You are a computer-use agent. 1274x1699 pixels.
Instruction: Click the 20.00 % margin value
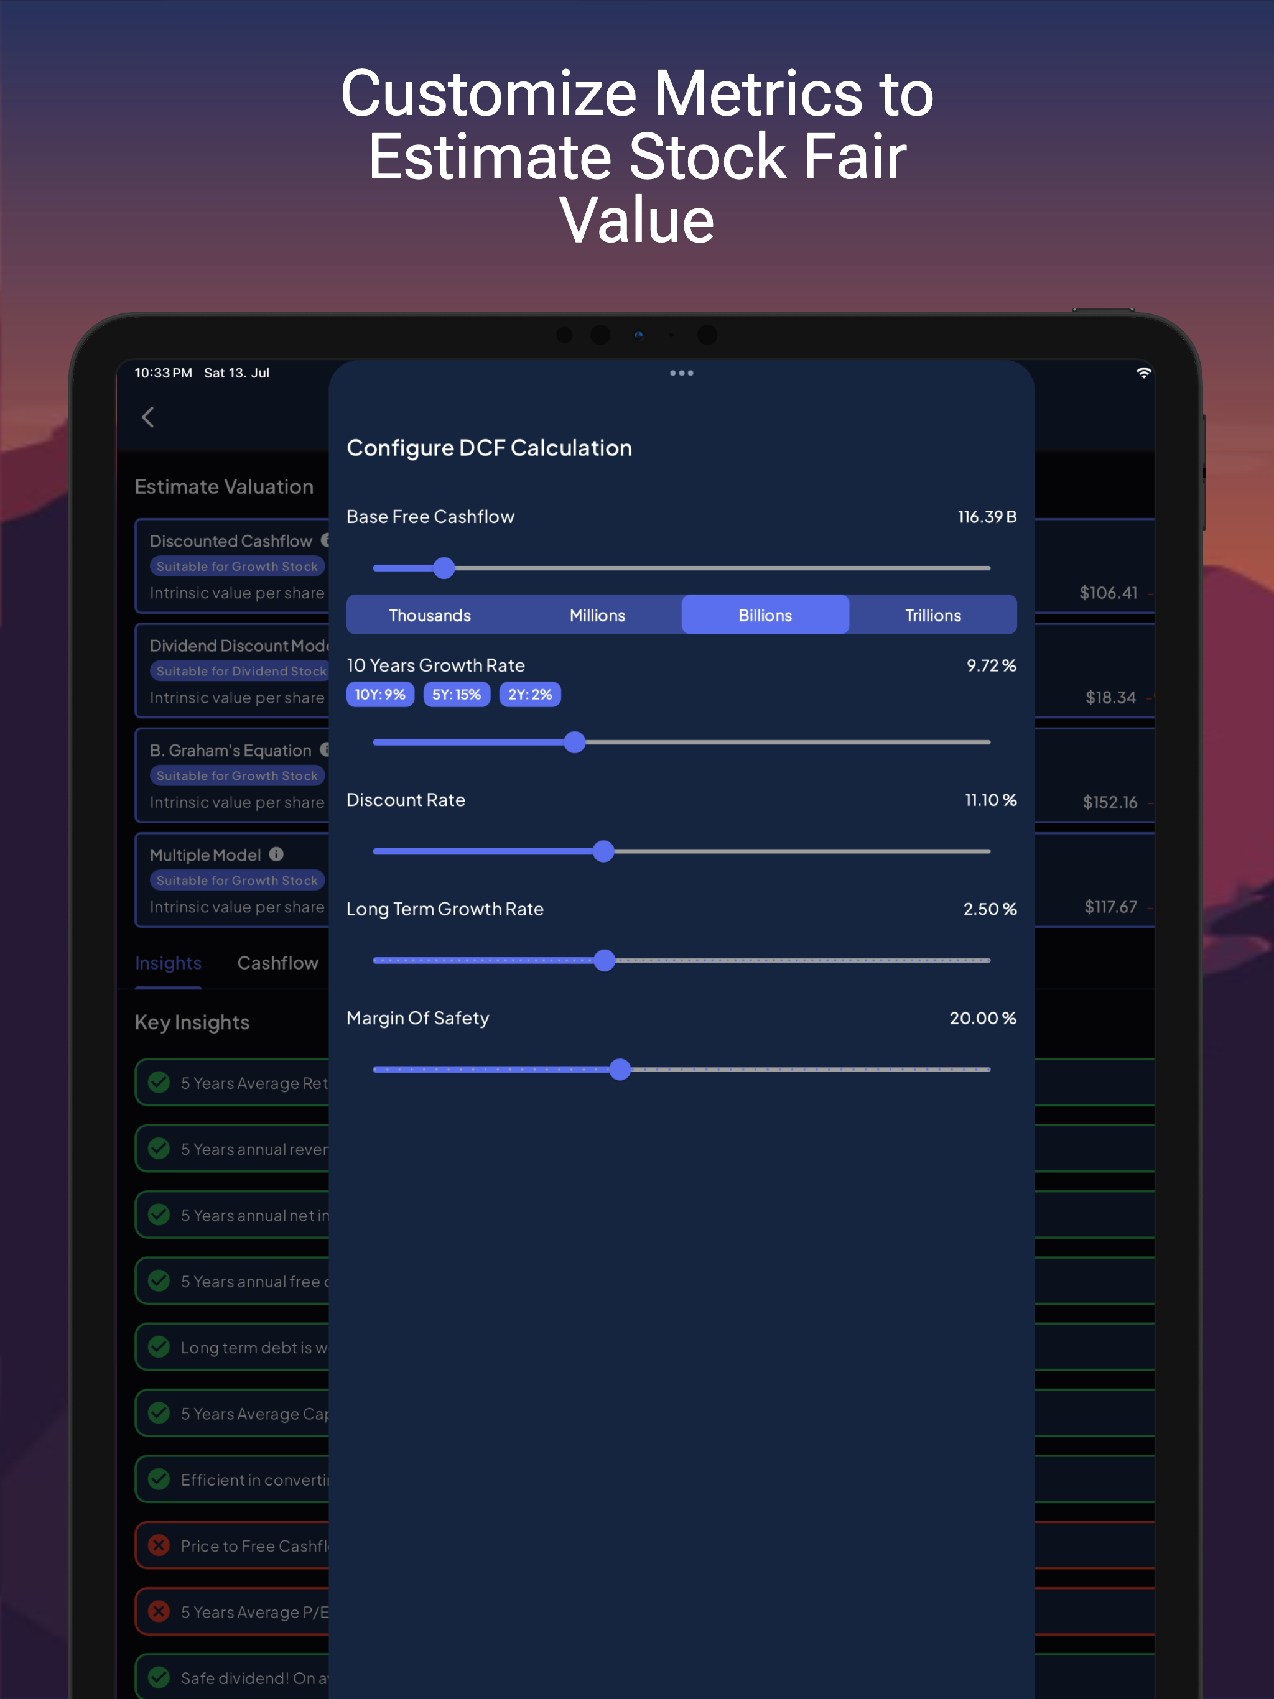click(x=983, y=1017)
